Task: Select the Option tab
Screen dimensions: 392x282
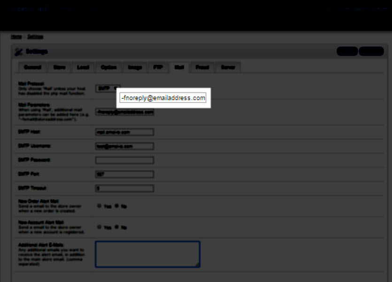Action: tap(108, 67)
